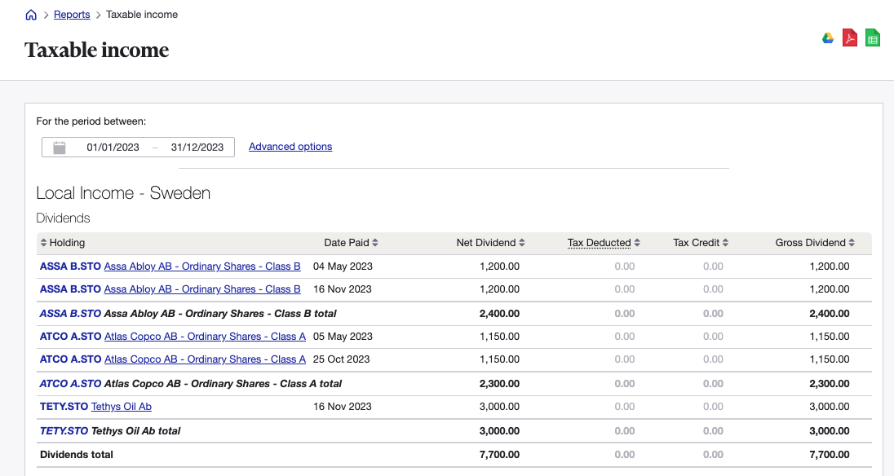Open Advanced options
The width and height of the screenshot is (894, 476).
(x=290, y=147)
